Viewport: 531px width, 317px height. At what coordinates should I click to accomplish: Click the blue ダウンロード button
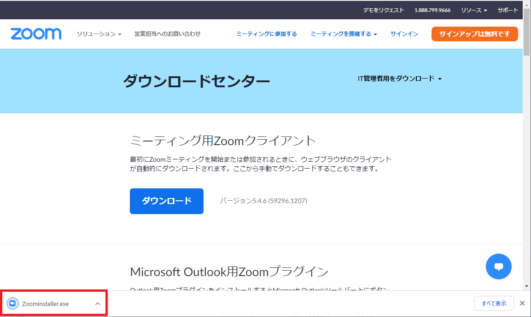[x=167, y=201]
